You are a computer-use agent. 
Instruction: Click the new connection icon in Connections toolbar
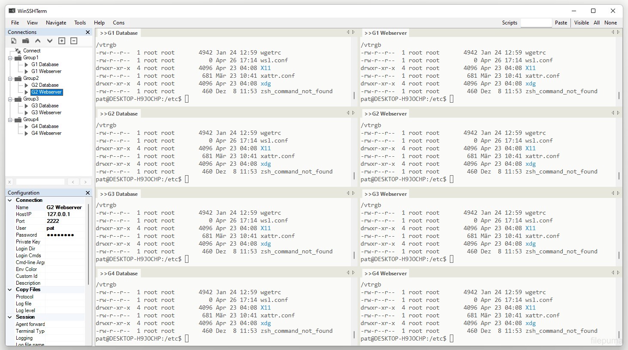(x=14, y=41)
